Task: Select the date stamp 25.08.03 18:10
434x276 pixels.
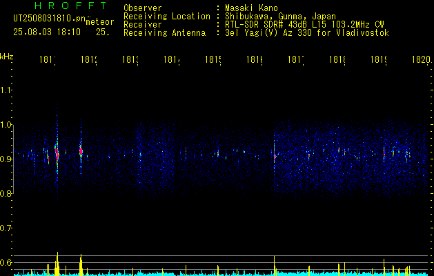Action: 47,32
